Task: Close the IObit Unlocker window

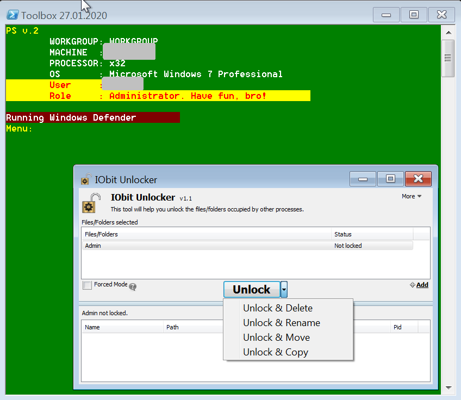Action: click(418, 179)
